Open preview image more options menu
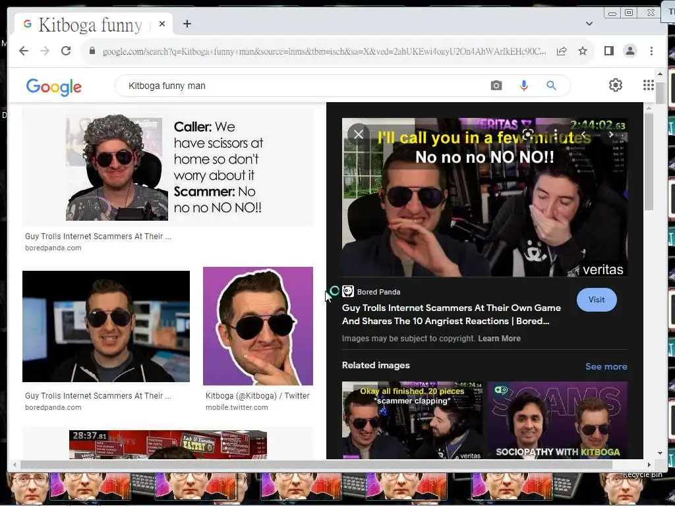Screen dimensions: 675x506 [x=555, y=134]
